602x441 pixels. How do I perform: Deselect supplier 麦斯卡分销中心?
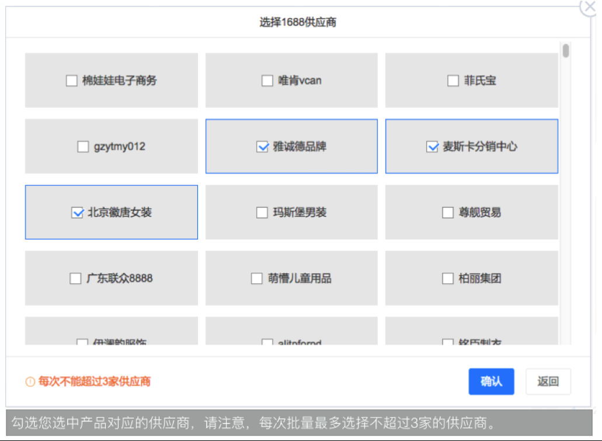tap(432, 146)
